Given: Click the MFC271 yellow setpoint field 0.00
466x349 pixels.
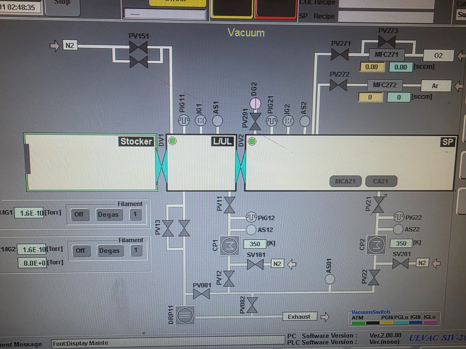Looking at the screenshot, I should (x=372, y=67).
